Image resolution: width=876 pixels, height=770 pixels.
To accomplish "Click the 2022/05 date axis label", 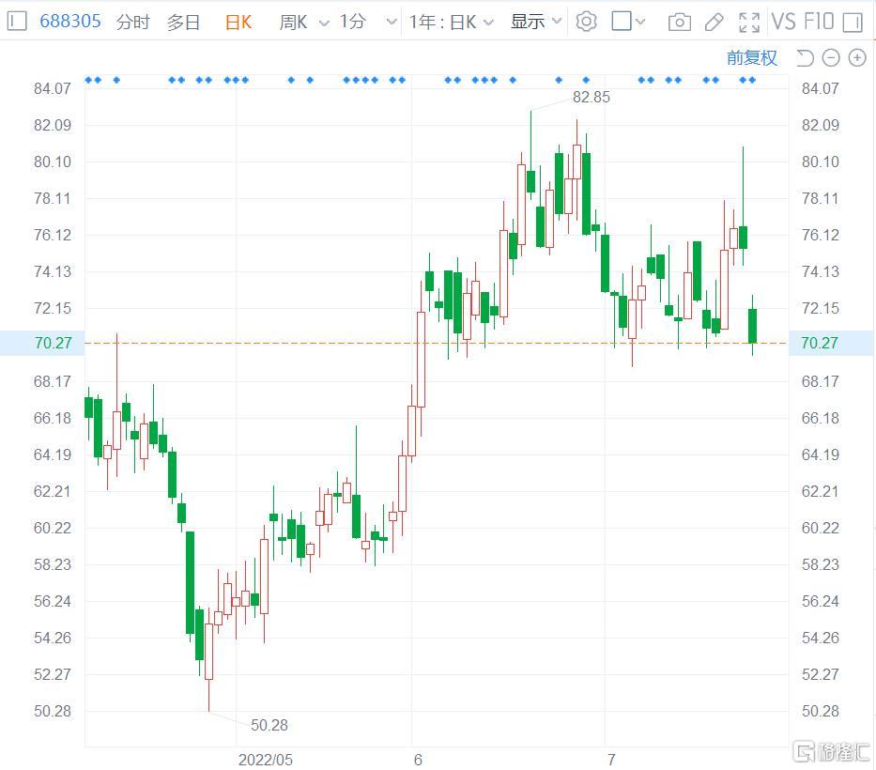I will (266, 760).
